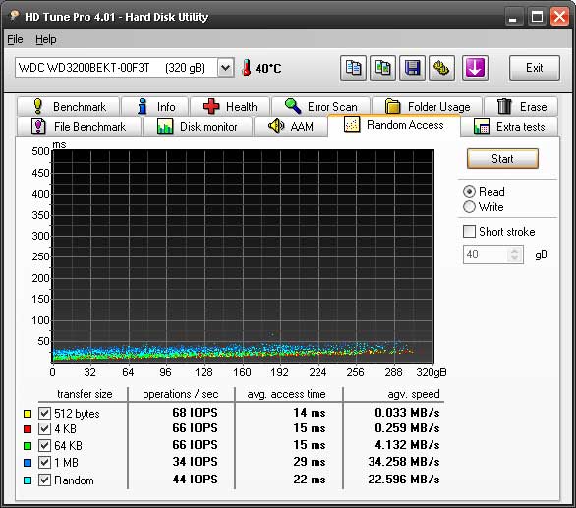The width and height of the screenshot is (576, 508).
Task: Switch to the Health tab
Action: point(230,107)
